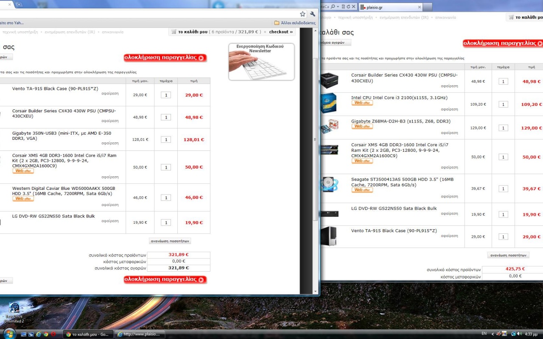This screenshot has width=543, height=339.
Task: Remove Gigabyte 350N-USB3 from Chrome cart
Action: 110,143
